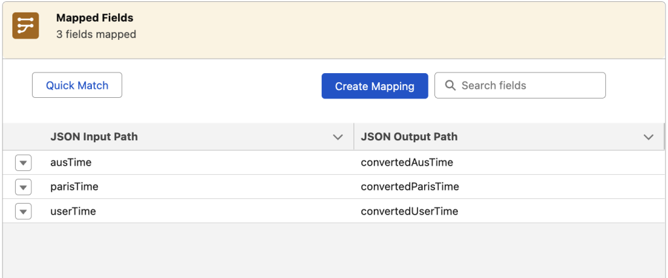Select the userTime input path cell
Image resolution: width=668 pixels, height=278 pixels.
[73, 211]
